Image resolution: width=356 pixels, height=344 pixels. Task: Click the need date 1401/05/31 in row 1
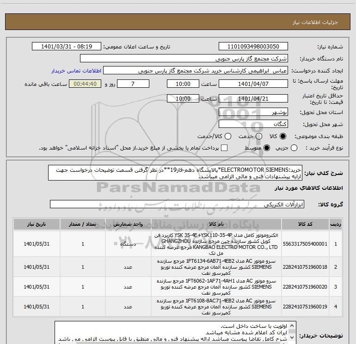click(37, 244)
